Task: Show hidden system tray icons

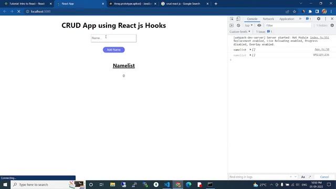Action: click(x=271, y=184)
